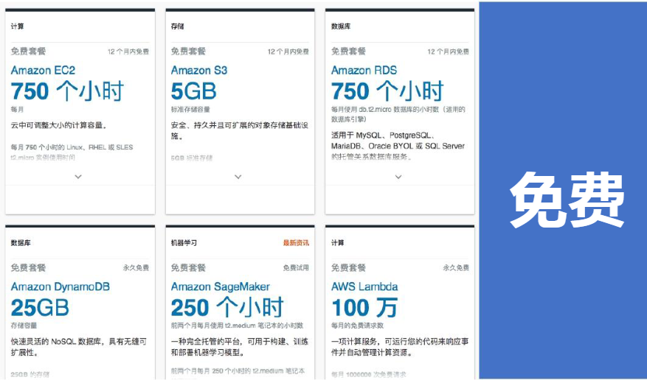Viewport: 647px width, 380px height.
Task: Open the Amazon S3 link
Action: 199,71
